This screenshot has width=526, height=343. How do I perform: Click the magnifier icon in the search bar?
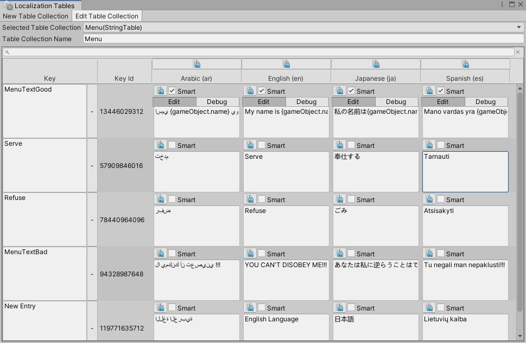pyautogui.click(x=6, y=51)
